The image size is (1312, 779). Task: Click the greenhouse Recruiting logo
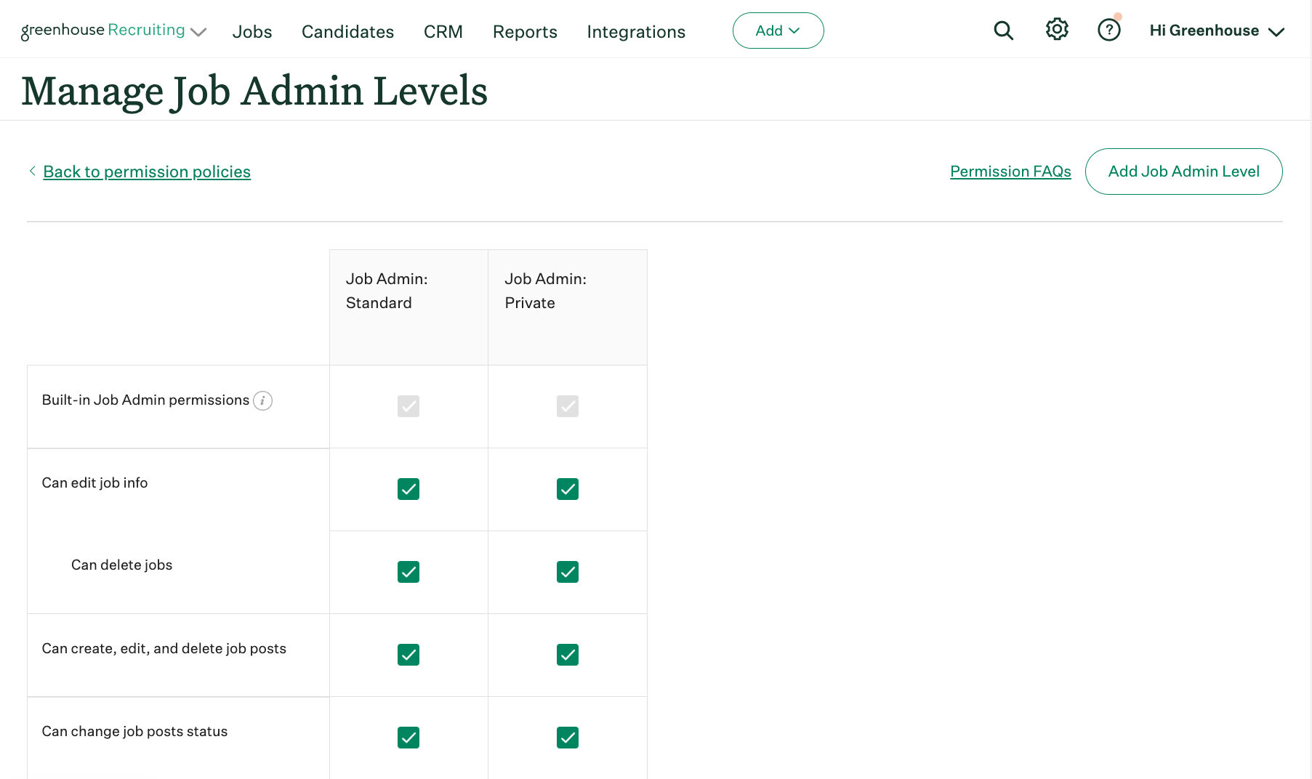pos(103,31)
